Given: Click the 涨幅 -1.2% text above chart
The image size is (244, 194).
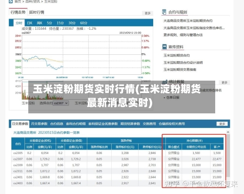Looking at the screenshot, I should pos(86,29).
